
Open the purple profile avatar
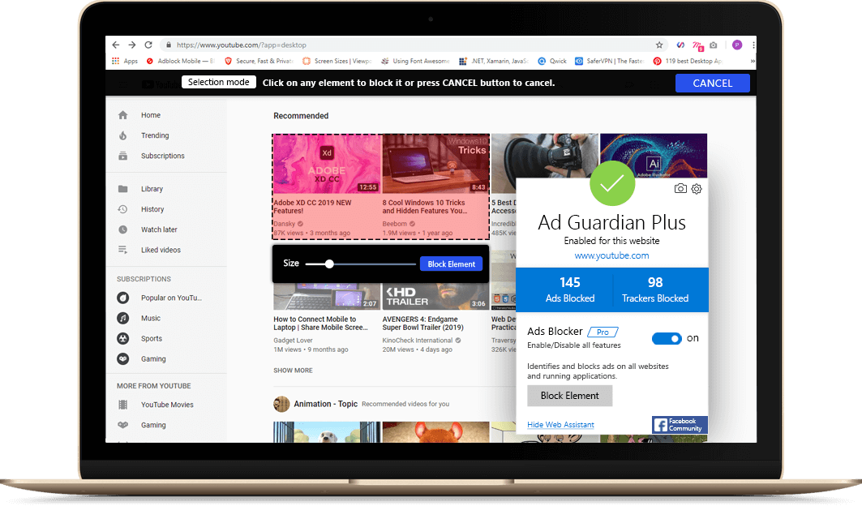737,45
